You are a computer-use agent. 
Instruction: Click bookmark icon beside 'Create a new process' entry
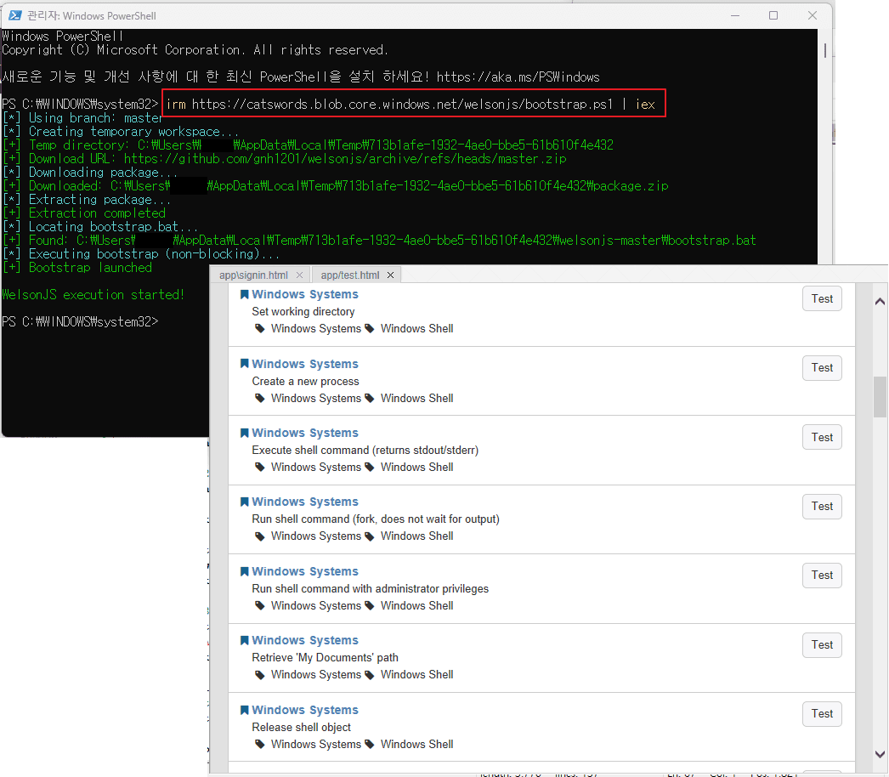pyautogui.click(x=245, y=364)
